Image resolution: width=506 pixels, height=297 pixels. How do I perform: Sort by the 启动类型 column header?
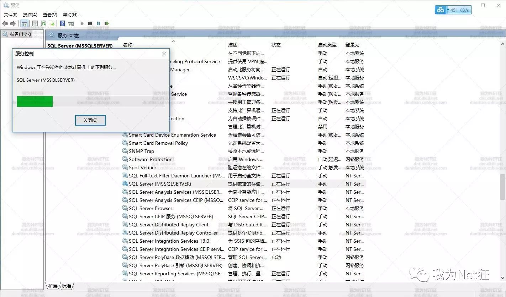click(327, 45)
